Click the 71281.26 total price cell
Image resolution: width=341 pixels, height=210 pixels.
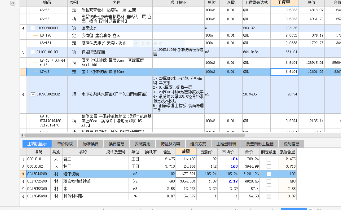click(x=249, y=174)
